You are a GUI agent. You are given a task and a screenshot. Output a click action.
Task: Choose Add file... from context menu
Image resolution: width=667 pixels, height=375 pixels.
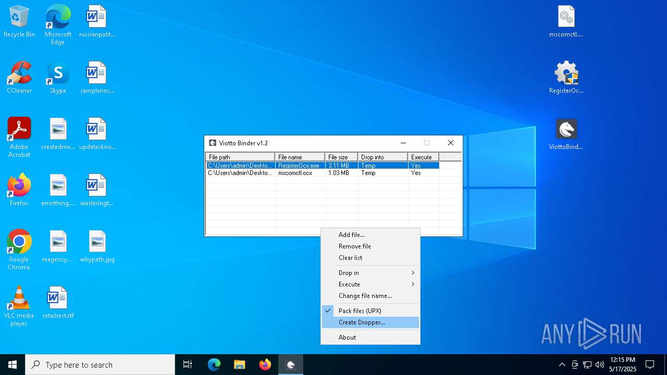pos(370,235)
